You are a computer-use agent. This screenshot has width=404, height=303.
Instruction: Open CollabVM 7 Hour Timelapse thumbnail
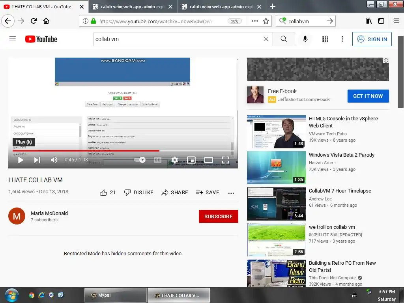coord(277,204)
